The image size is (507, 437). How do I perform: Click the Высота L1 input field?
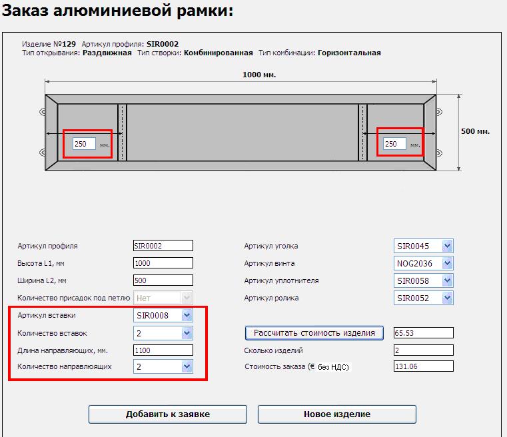pos(163,263)
